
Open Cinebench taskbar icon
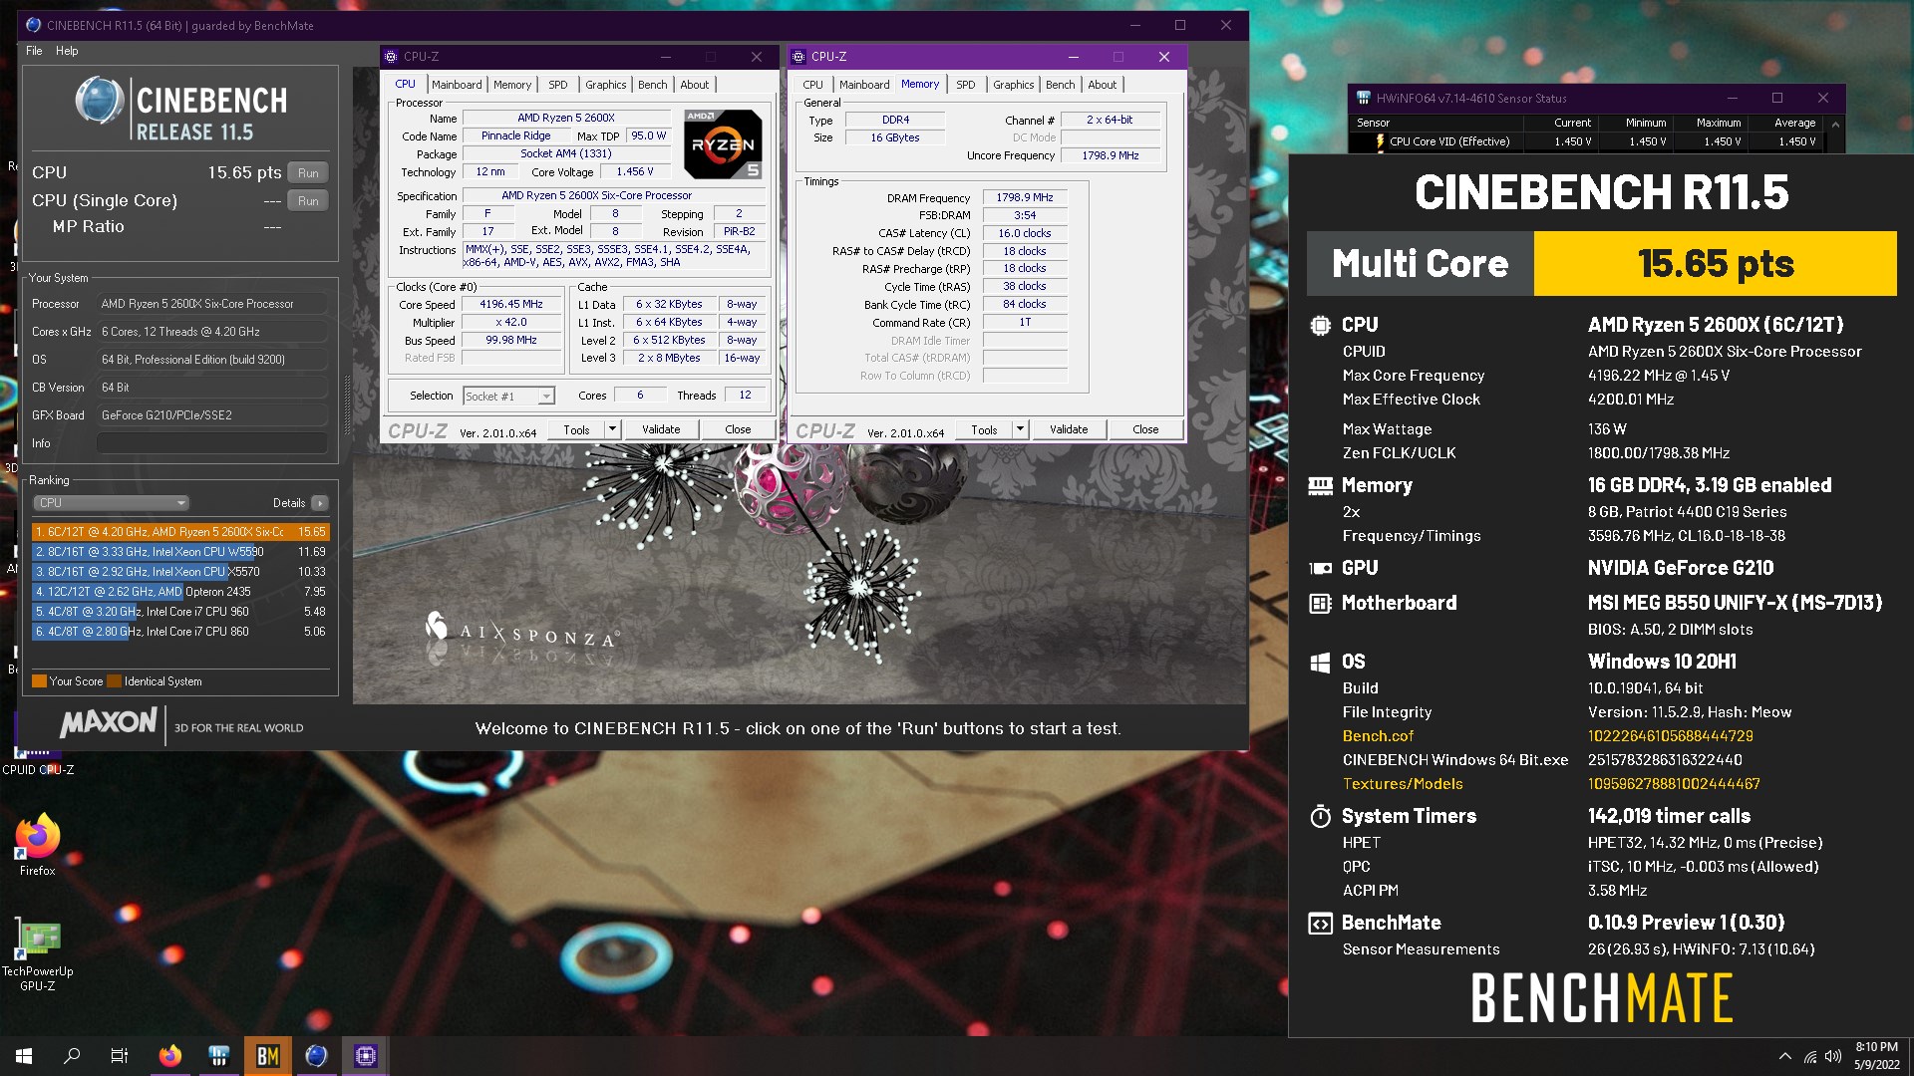coord(317,1056)
